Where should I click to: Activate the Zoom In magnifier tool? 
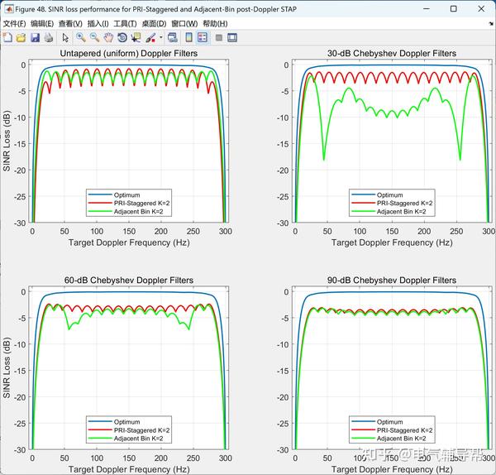(x=81, y=38)
